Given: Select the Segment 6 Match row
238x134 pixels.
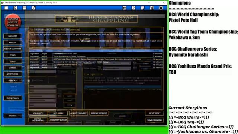Looking at the screenshot, I should point(96,67).
